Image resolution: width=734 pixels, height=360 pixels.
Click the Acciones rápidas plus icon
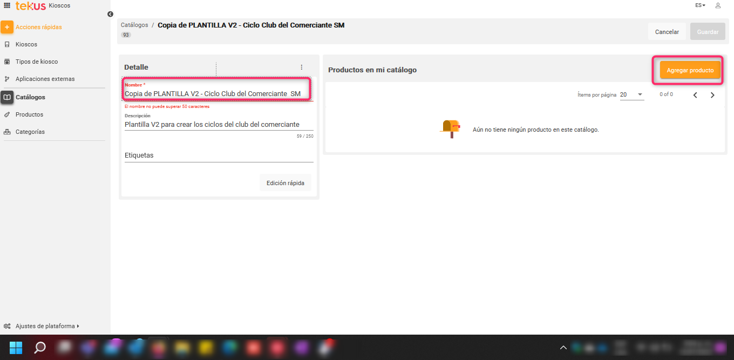7,27
